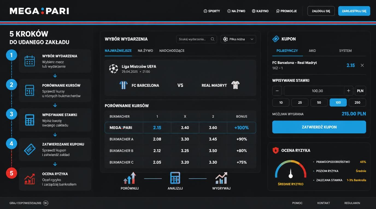
Task: Open the Na żywo header menu item
Action: [236, 11]
